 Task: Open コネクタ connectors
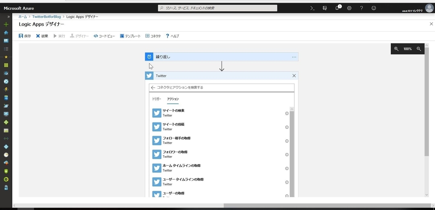click(153, 36)
